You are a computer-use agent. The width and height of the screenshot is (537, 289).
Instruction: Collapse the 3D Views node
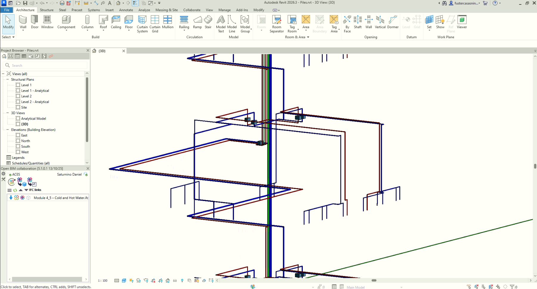tap(7, 113)
